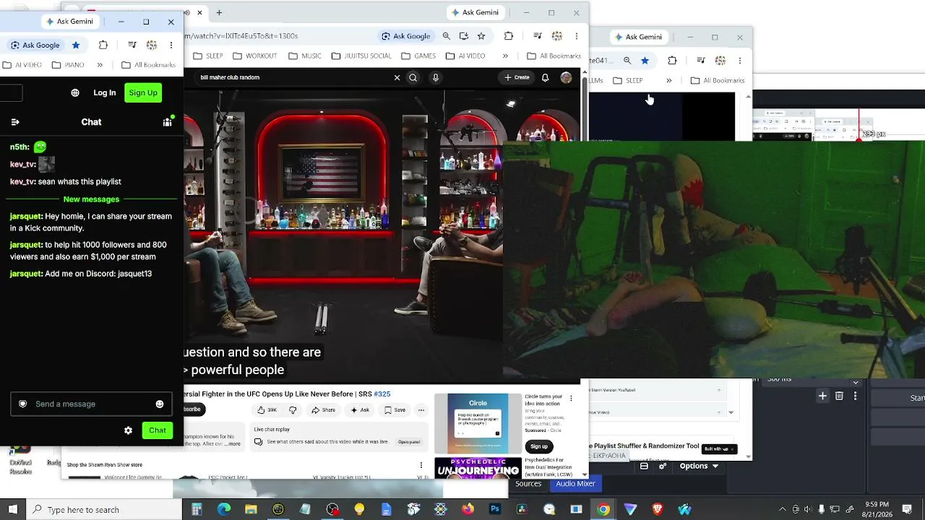Open Photoshop from the taskbar
Screen dimensions: 925x520
pos(495,509)
